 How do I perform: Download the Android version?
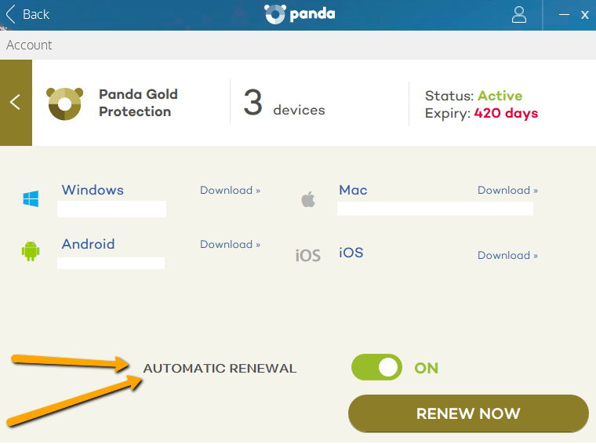[231, 244]
